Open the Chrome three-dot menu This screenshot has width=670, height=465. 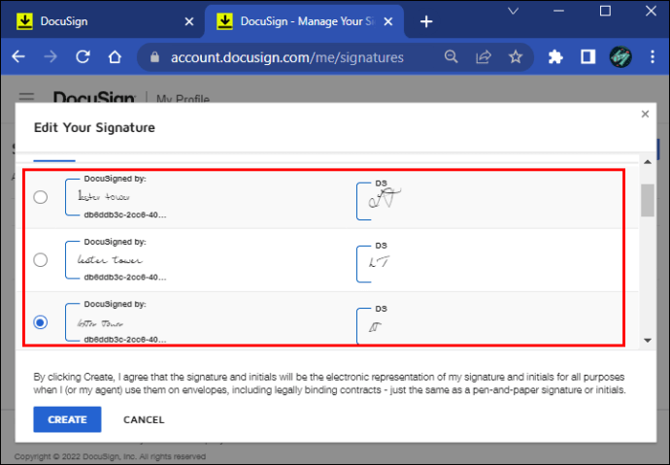[x=653, y=57]
